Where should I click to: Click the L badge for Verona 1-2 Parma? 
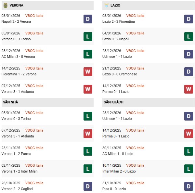pyautogui.click(x=88, y=151)
